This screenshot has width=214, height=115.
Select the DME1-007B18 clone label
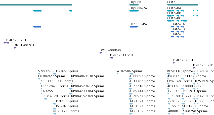pos(17,40)
